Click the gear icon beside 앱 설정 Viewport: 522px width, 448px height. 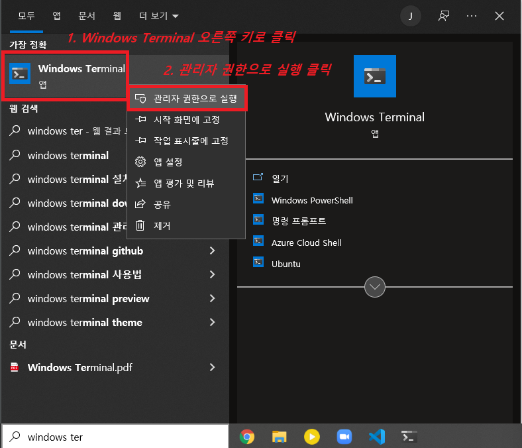[x=140, y=162]
